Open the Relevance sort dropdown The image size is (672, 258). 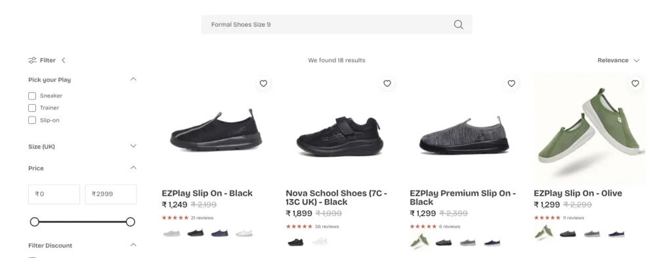point(618,60)
